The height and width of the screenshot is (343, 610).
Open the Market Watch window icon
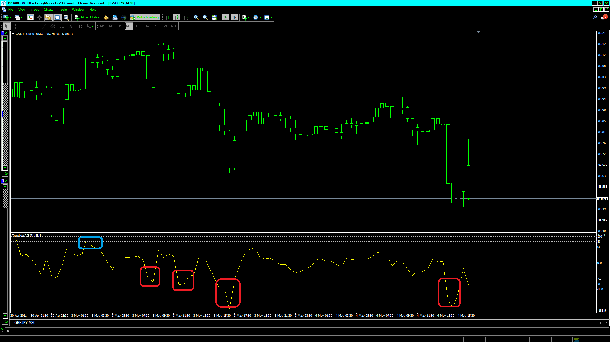[30, 17]
